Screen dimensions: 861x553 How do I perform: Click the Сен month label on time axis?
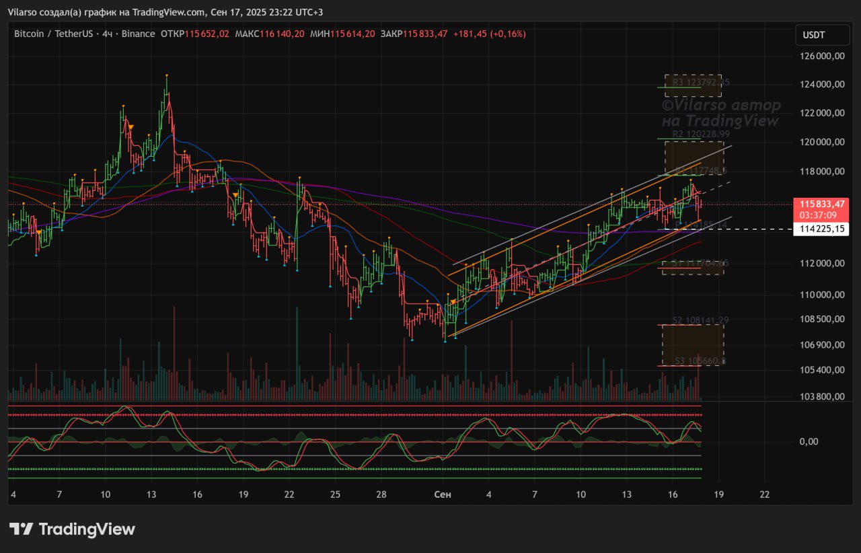443,494
